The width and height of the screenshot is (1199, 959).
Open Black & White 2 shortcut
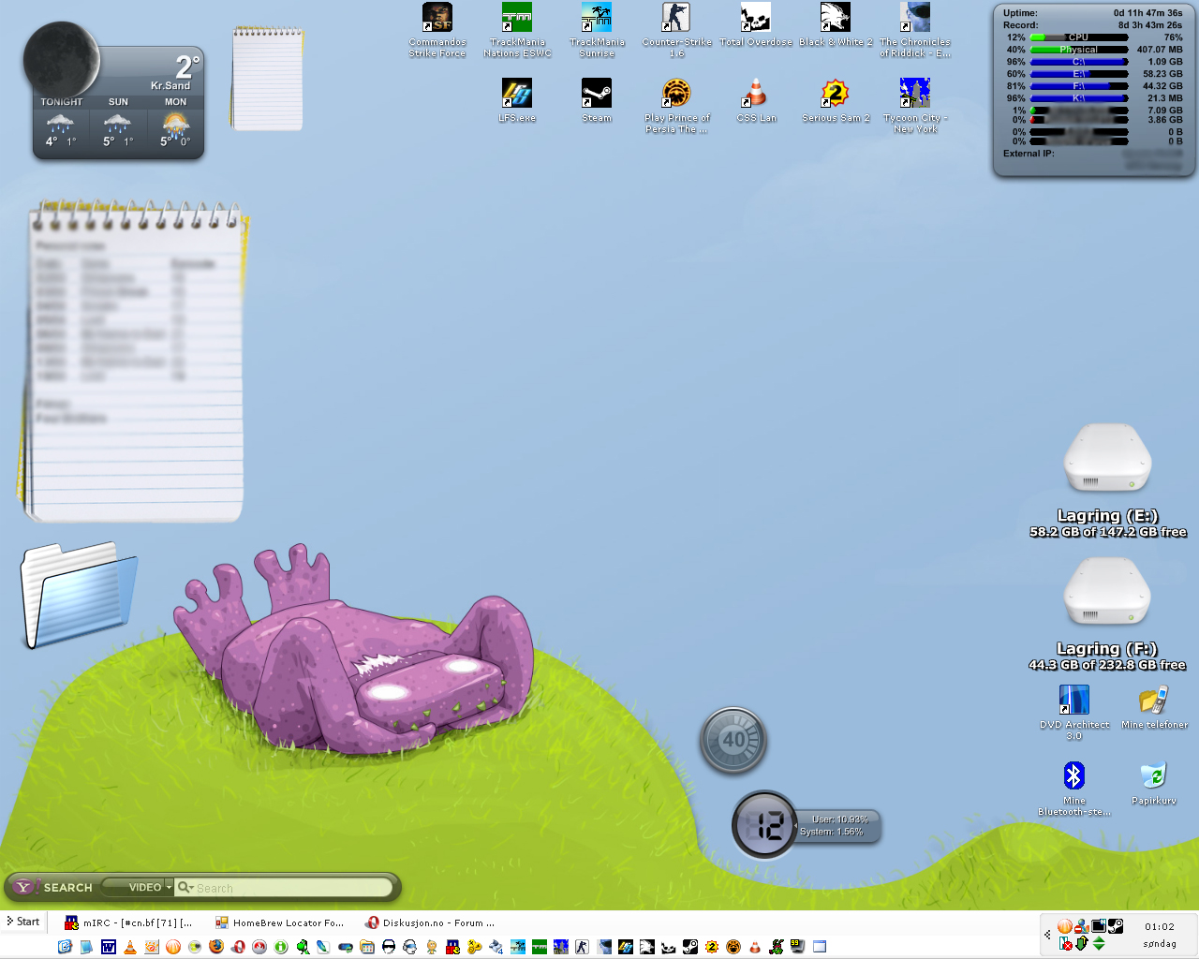[x=836, y=24]
